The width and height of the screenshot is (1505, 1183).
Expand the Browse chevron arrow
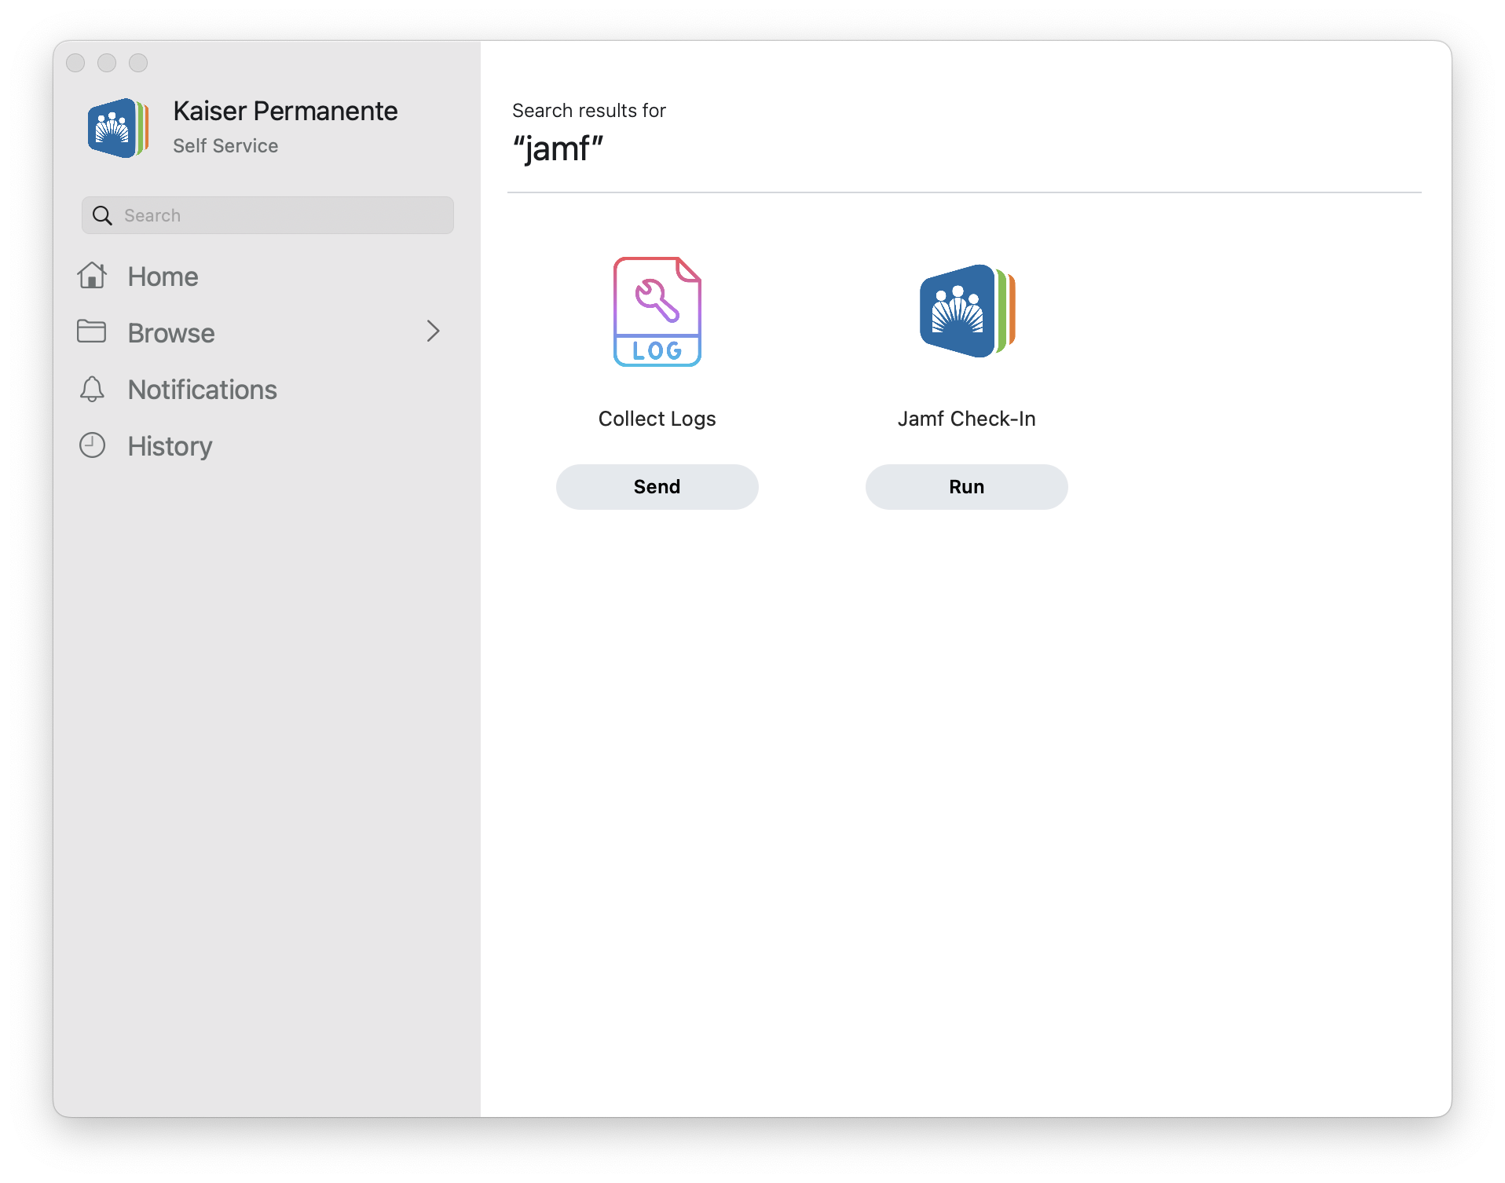tap(433, 331)
